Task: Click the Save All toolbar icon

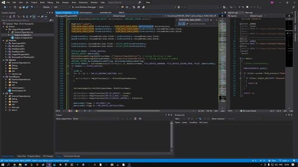Action: [27, 7]
